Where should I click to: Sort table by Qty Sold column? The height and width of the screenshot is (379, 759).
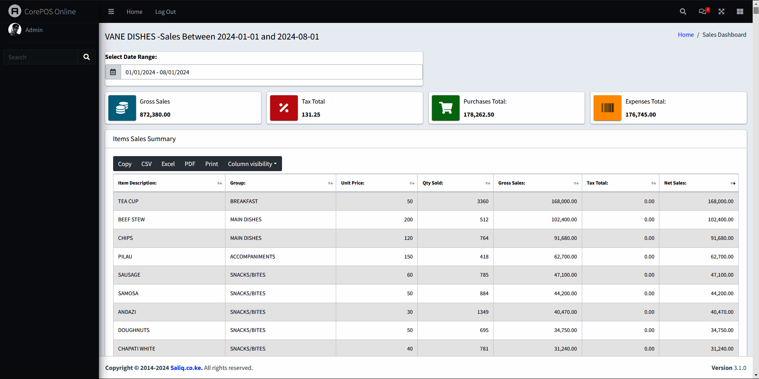click(x=455, y=183)
